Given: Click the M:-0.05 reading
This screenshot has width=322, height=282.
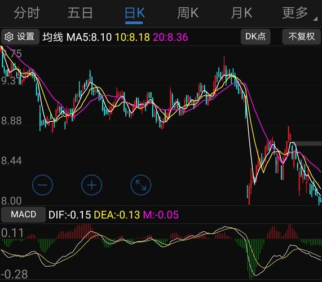Looking at the screenshot, I should pyautogui.click(x=161, y=215).
